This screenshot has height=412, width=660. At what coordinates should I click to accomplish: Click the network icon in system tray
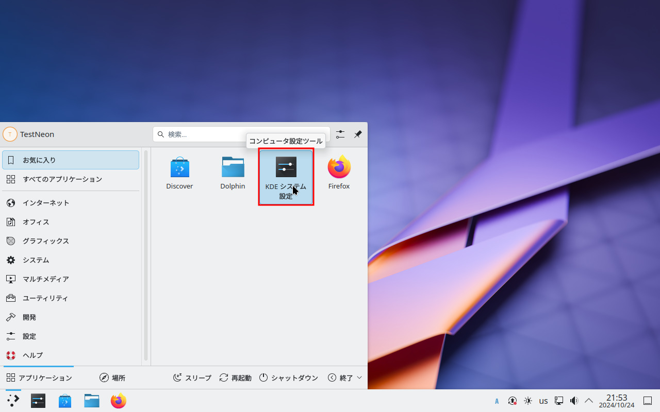pyautogui.click(x=559, y=401)
